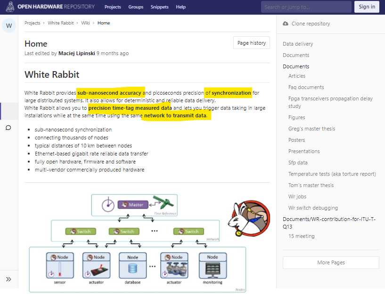The height and width of the screenshot is (302, 385).
Task: Click the cloud download icon beside Clone repository
Action: [x=285, y=24]
